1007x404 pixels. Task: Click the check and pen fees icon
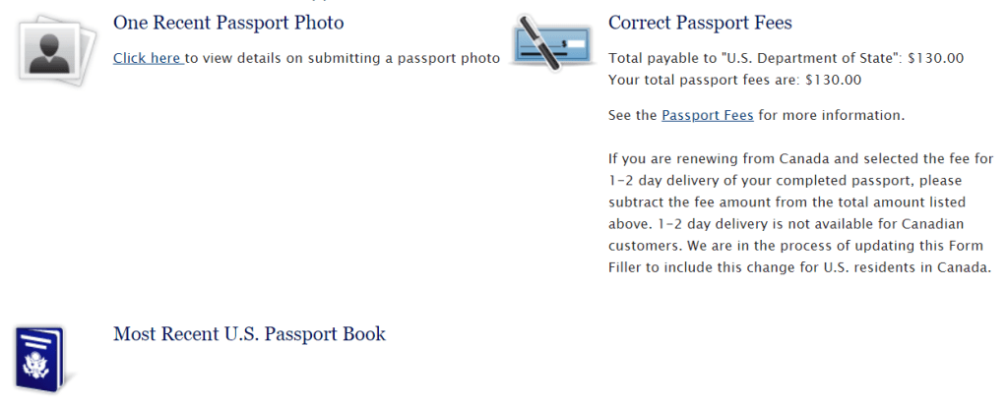pyautogui.click(x=550, y=44)
